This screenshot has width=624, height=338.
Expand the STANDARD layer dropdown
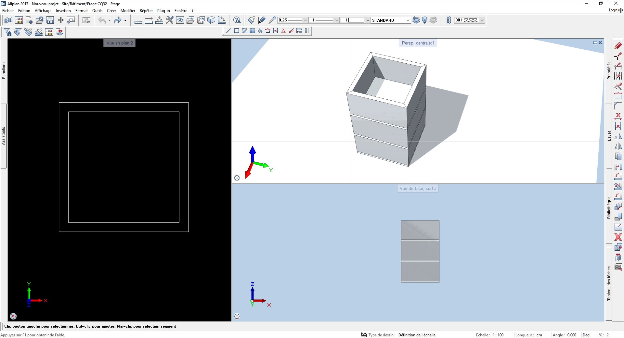point(408,20)
